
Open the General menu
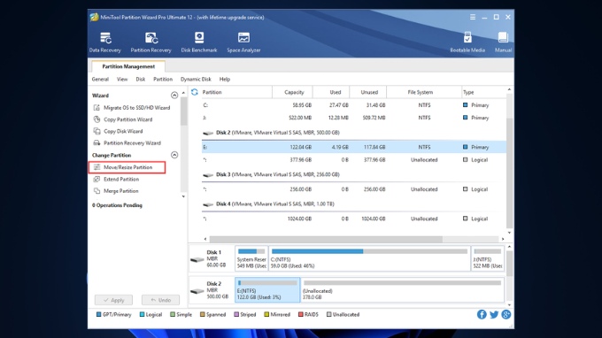pyautogui.click(x=100, y=80)
